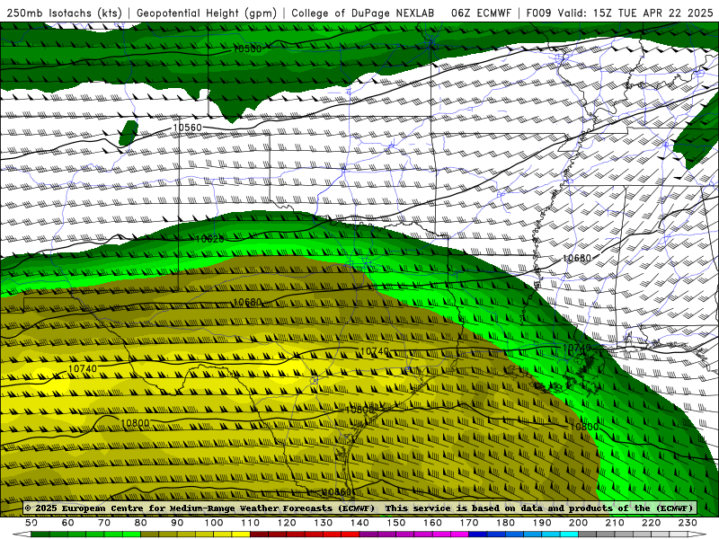Click the 'Geopotential Height (gpm)' title text
This screenshot has height=539, width=719.
pyautogui.click(x=207, y=13)
